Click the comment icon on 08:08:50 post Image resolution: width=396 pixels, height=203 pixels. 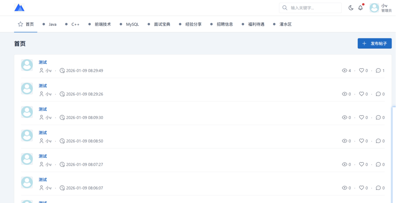(x=378, y=141)
